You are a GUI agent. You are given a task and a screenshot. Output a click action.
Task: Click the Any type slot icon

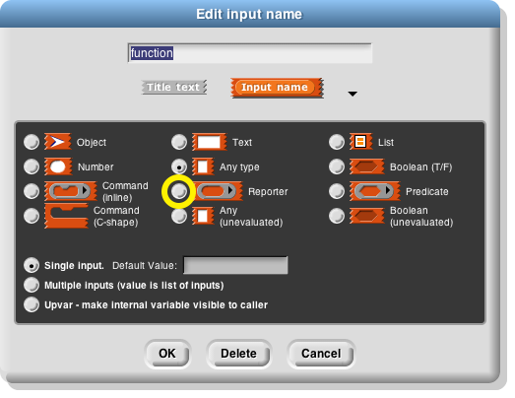(x=203, y=166)
